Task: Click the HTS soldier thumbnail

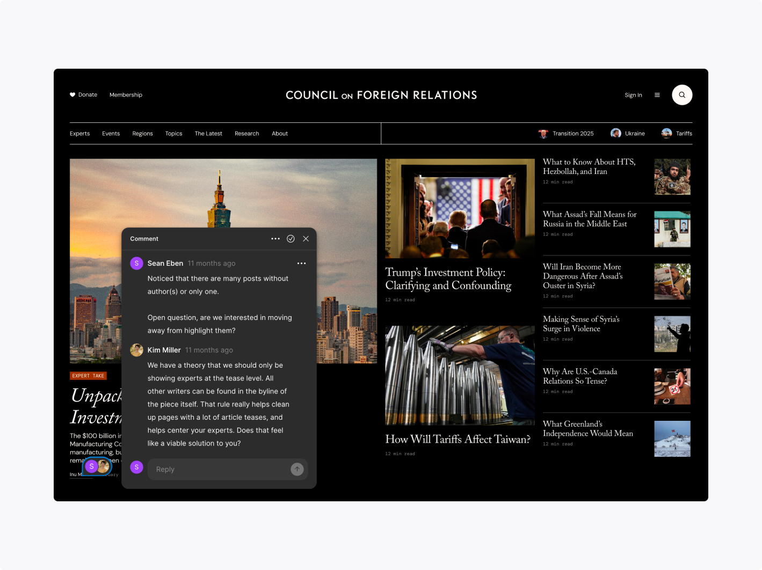Action: click(x=672, y=177)
